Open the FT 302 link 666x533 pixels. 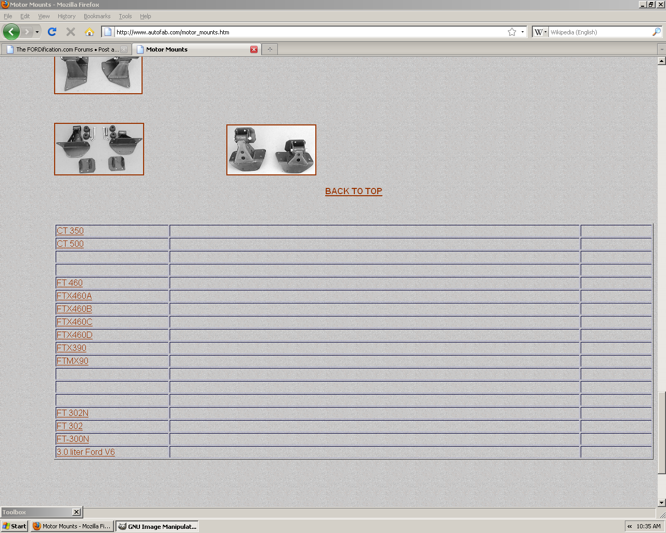[x=70, y=426]
